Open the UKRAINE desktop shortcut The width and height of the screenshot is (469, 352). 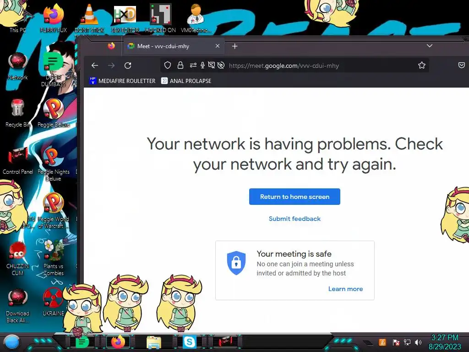pyautogui.click(x=53, y=302)
